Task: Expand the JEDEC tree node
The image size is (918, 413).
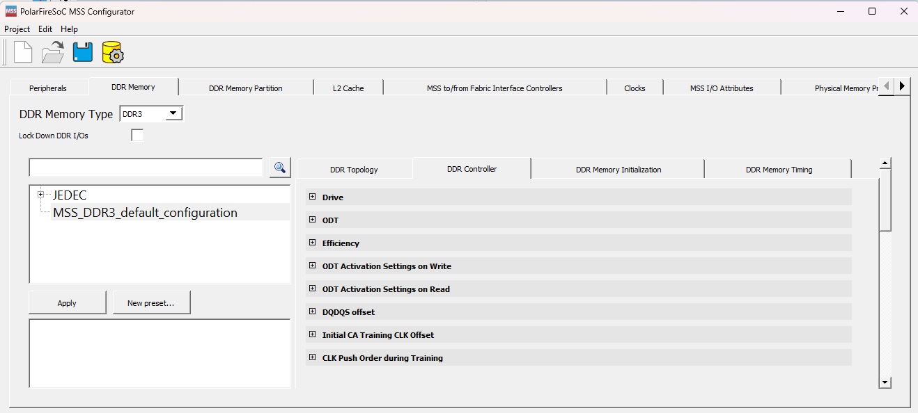Action: (x=41, y=195)
